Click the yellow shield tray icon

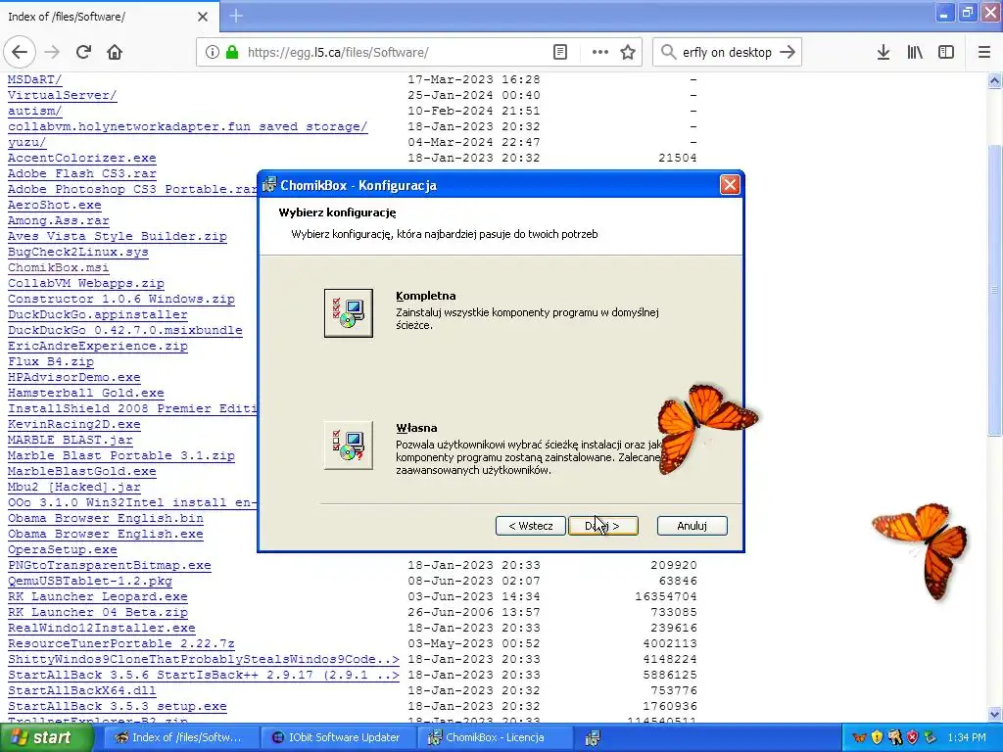877,738
